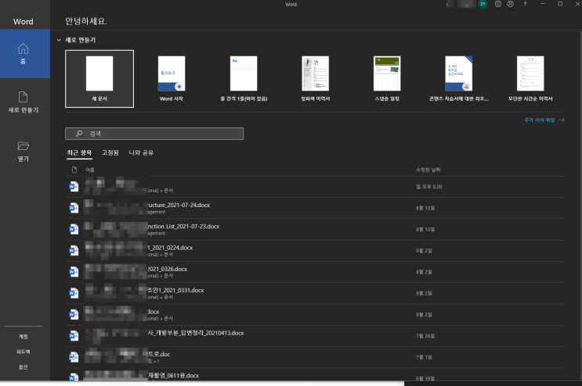Switch to the 고정됨 tab

(x=110, y=152)
